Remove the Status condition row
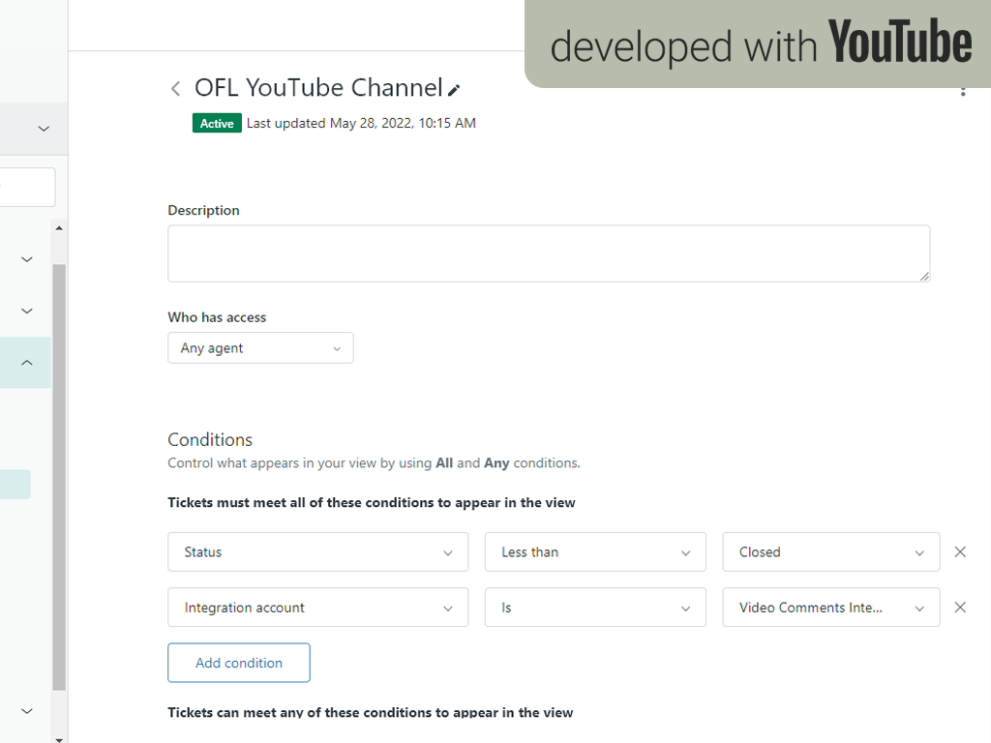 click(960, 551)
